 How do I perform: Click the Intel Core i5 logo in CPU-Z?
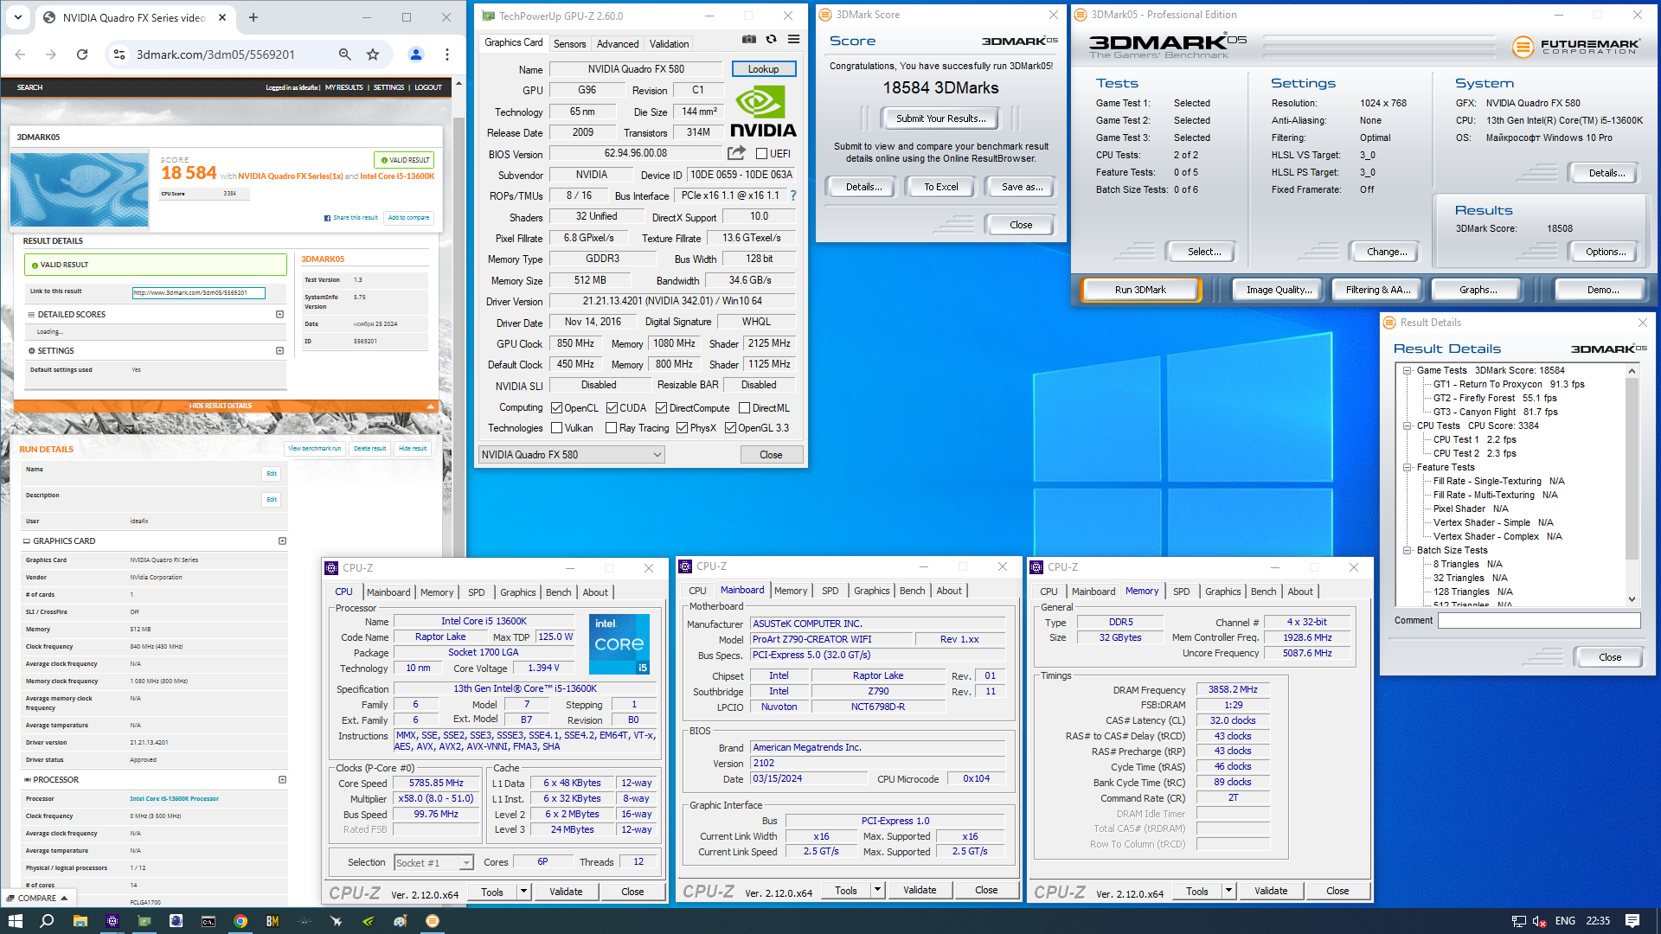pos(619,644)
